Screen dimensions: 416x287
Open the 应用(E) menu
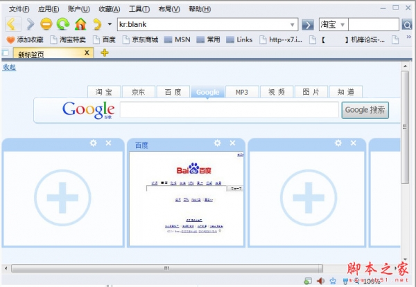tap(49, 9)
